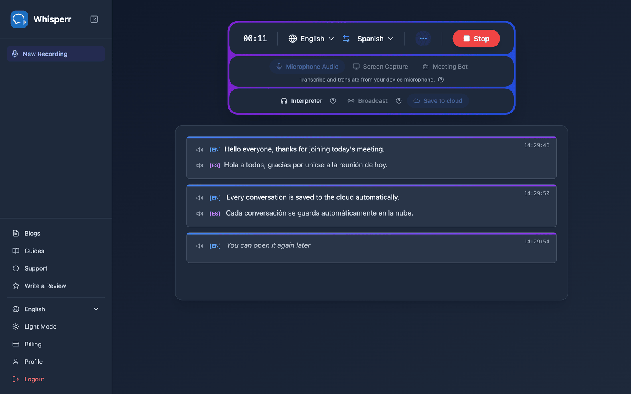
Task: Open the Spanish target language dropdown
Action: click(375, 39)
